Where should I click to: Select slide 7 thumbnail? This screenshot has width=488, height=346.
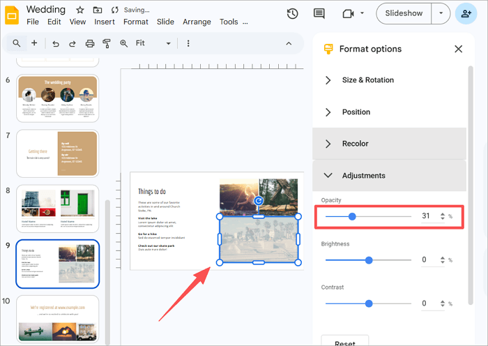click(57, 153)
